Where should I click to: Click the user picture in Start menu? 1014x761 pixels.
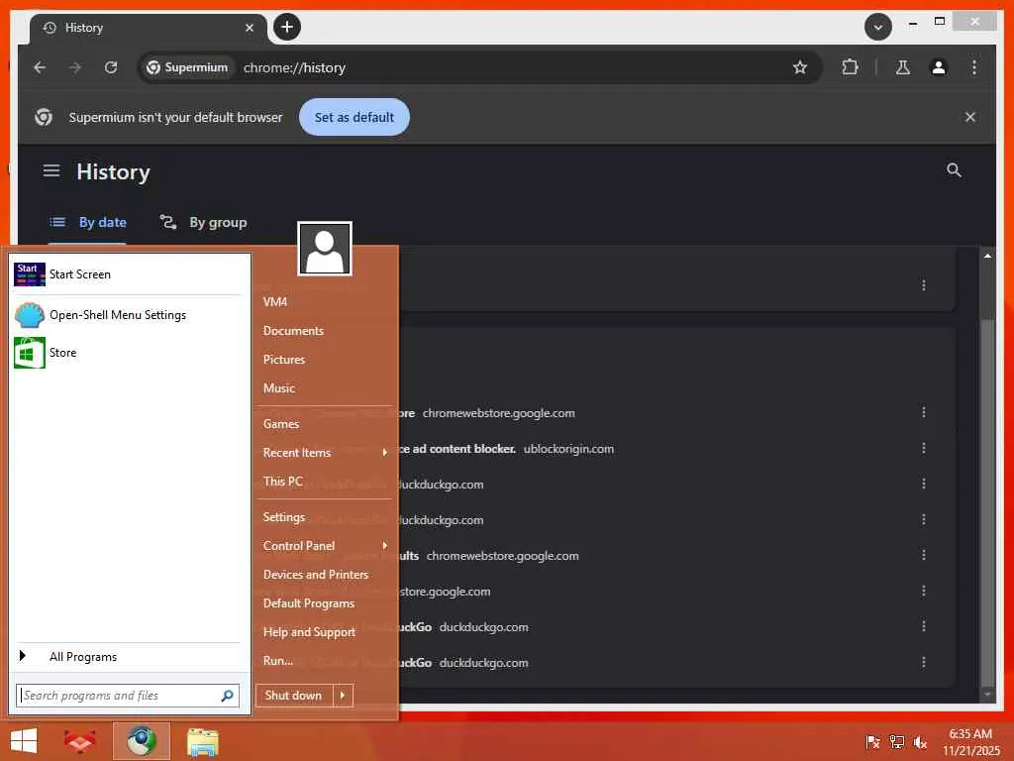(325, 249)
